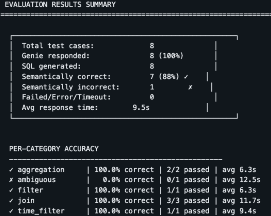The height and width of the screenshot is (216, 271).
Task: Click the avg 11.7s join timing
Action: click(241, 201)
